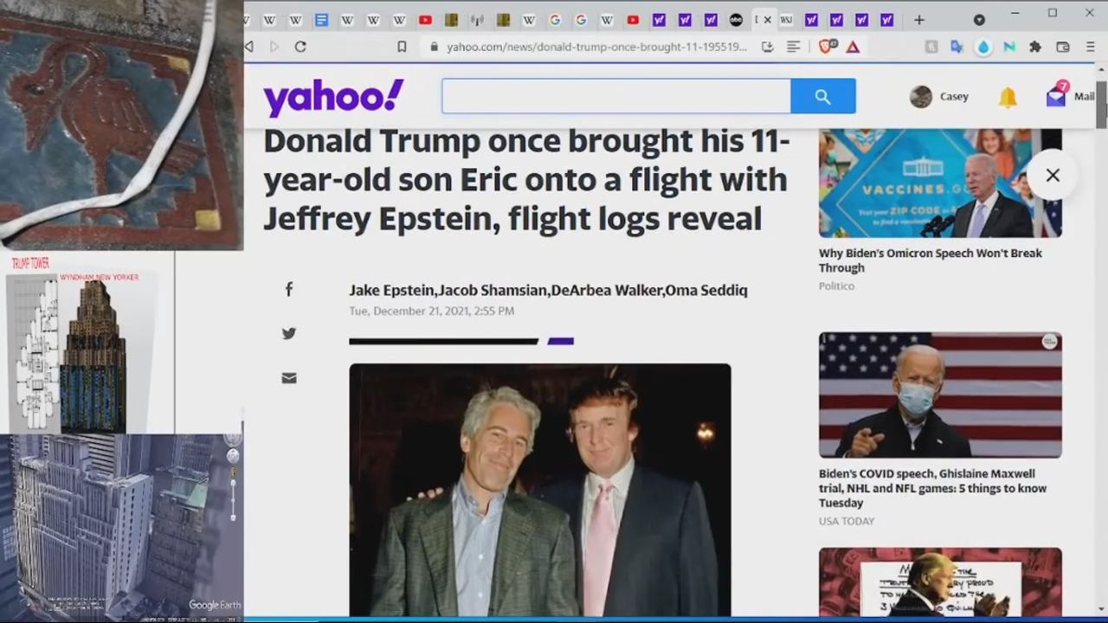Click in the Yahoo search field
The image size is (1108, 623).
coord(615,97)
